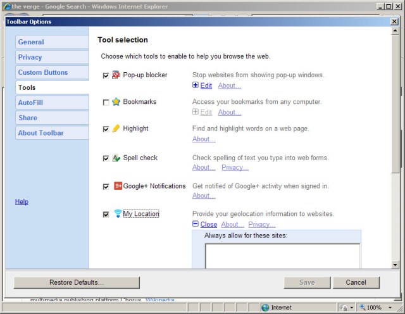Image resolution: width=405 pixels, height=314 pixels.
Task: Toggle the My Location checkbox
Action: (106, 214)
